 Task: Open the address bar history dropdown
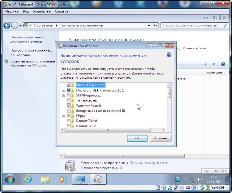tap(148, 26)
